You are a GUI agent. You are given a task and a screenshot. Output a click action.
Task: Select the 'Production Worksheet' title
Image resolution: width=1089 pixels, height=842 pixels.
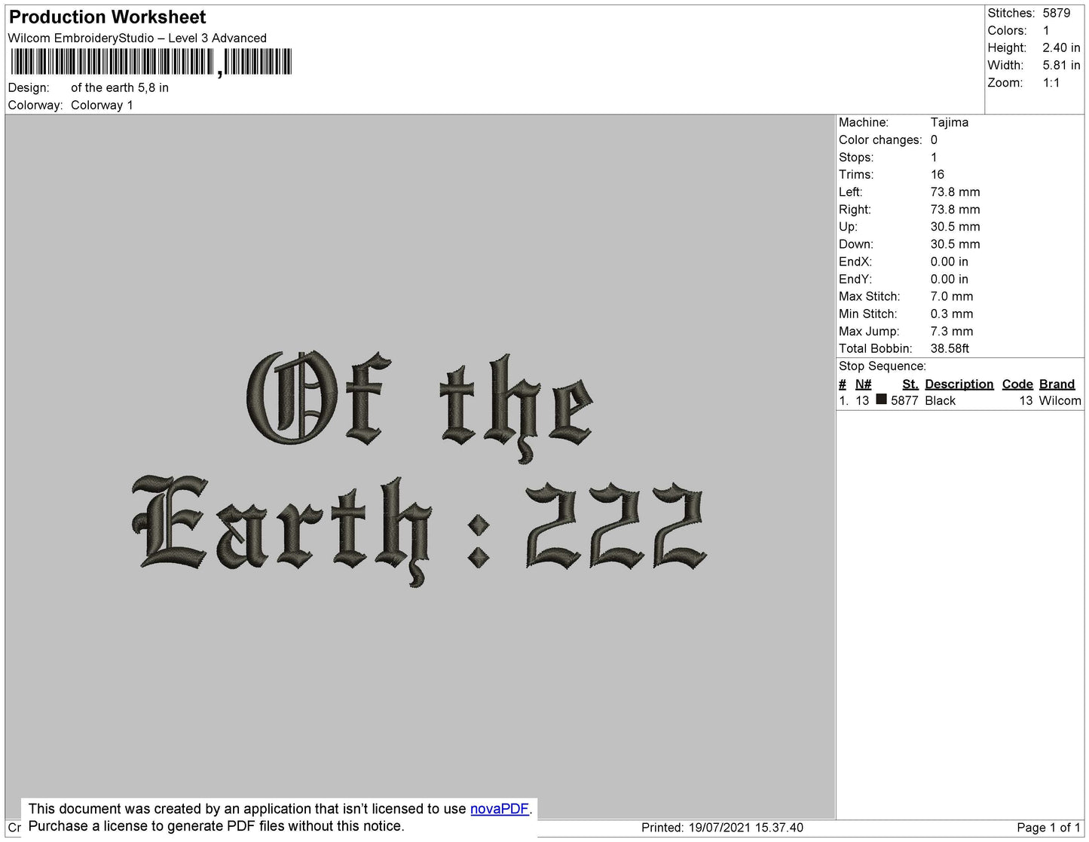(x=107, y=17)
